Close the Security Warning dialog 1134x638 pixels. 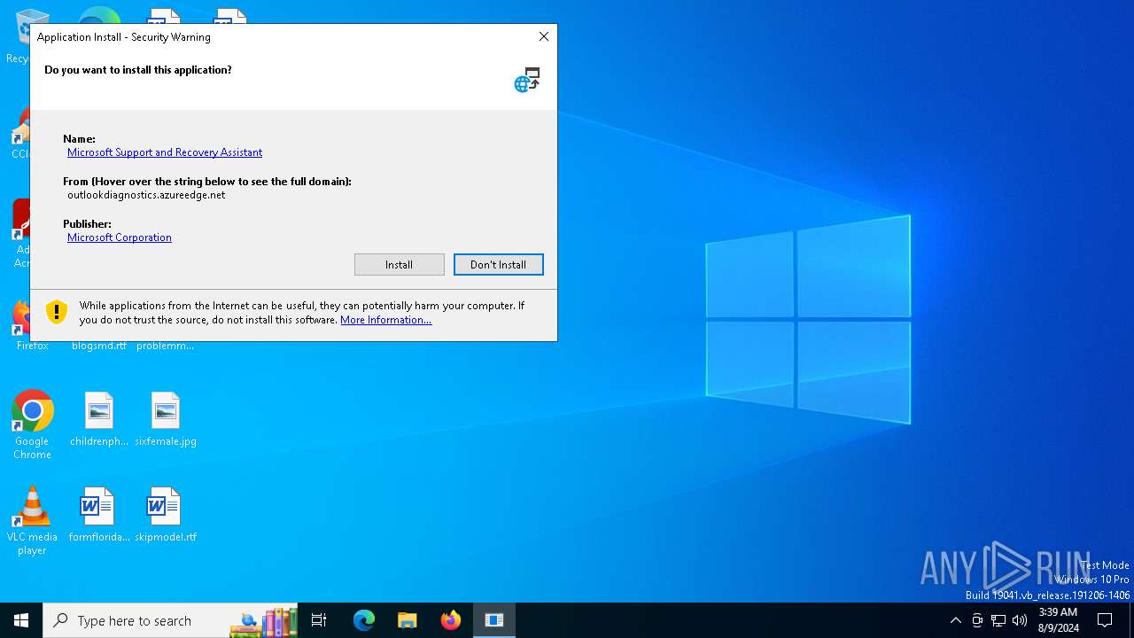click(x=544, y=36)
